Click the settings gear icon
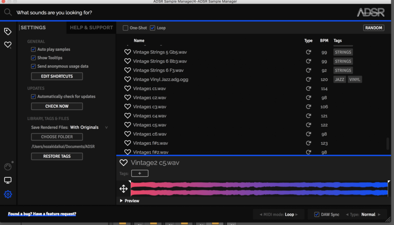 (8, 194)
